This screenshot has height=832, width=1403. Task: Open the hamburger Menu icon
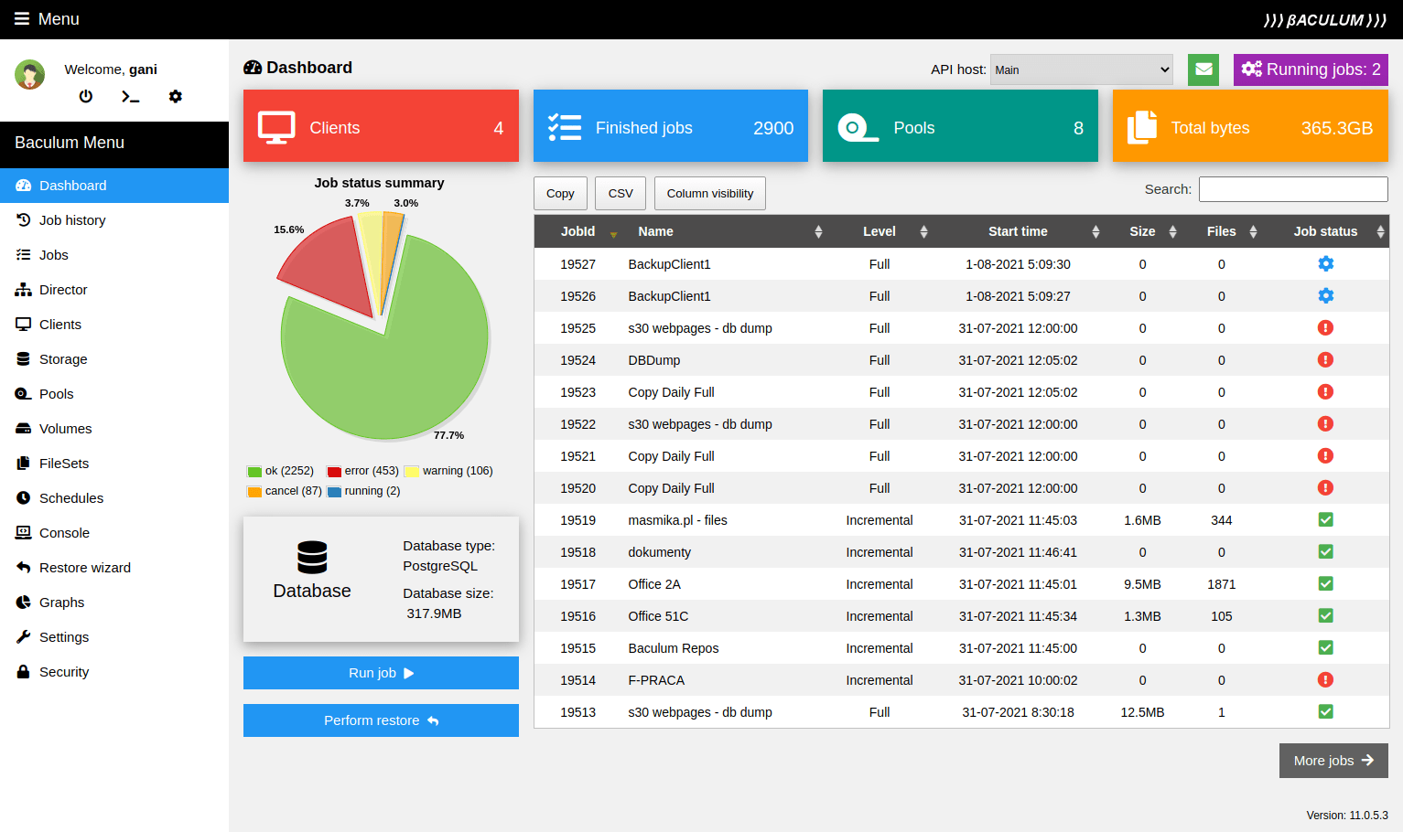(x=22, y=19)
